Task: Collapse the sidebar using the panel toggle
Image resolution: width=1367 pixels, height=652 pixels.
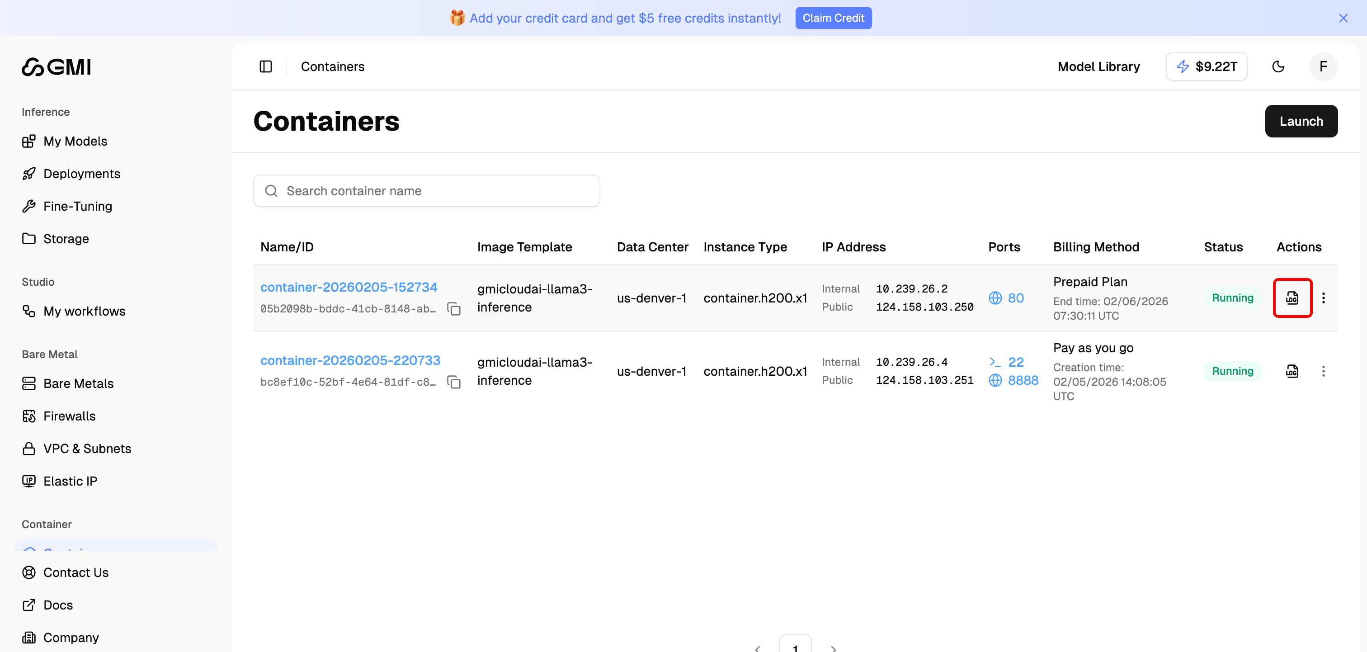Action: pyautogui.click(x=265, y=66)
